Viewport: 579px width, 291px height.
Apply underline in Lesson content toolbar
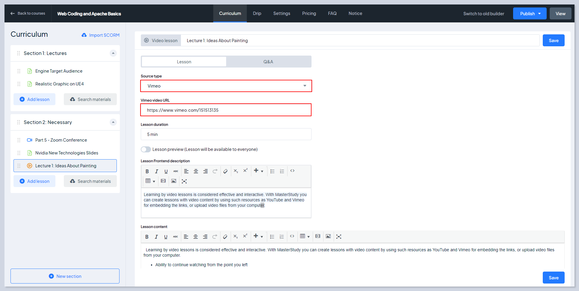(x=166, y=237)
